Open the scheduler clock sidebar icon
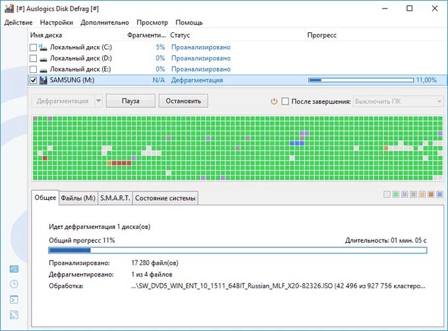 [x=14, y=284]
